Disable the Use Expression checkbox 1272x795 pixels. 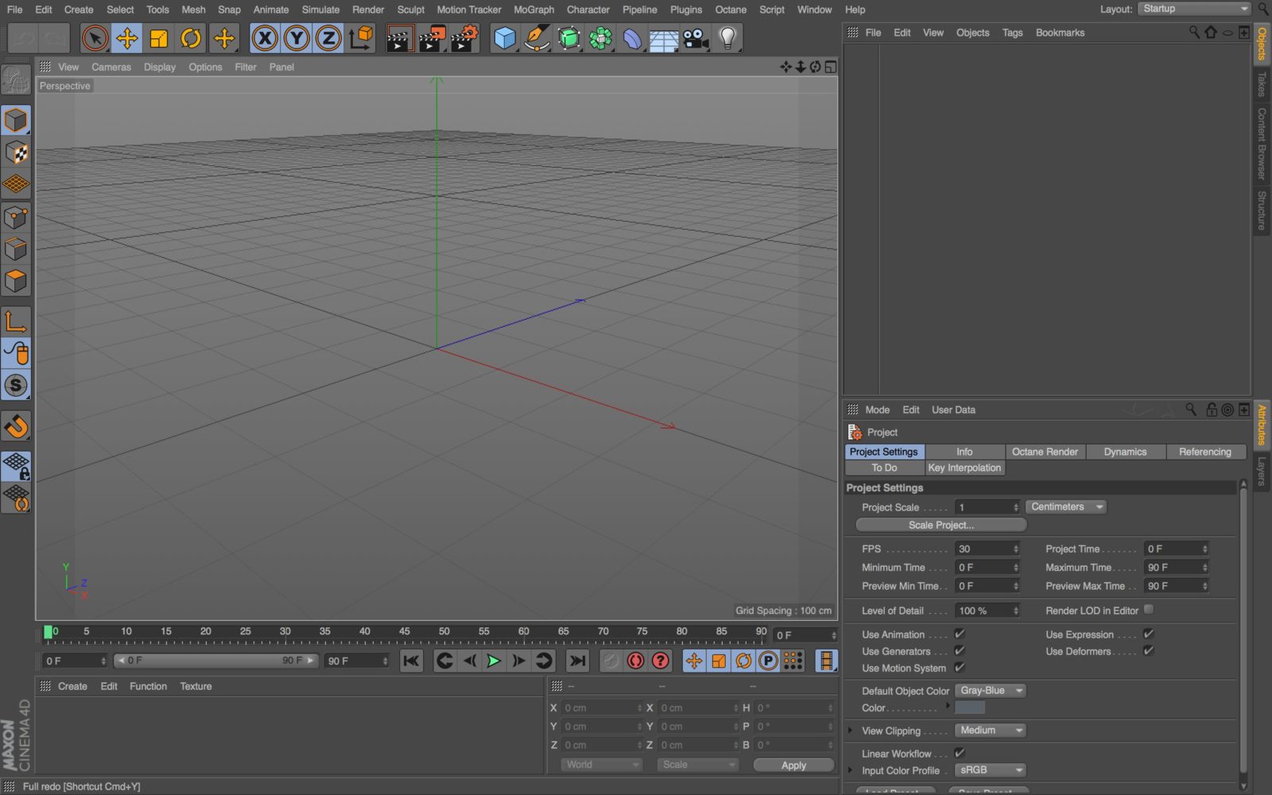click(x=1148, y=634)
